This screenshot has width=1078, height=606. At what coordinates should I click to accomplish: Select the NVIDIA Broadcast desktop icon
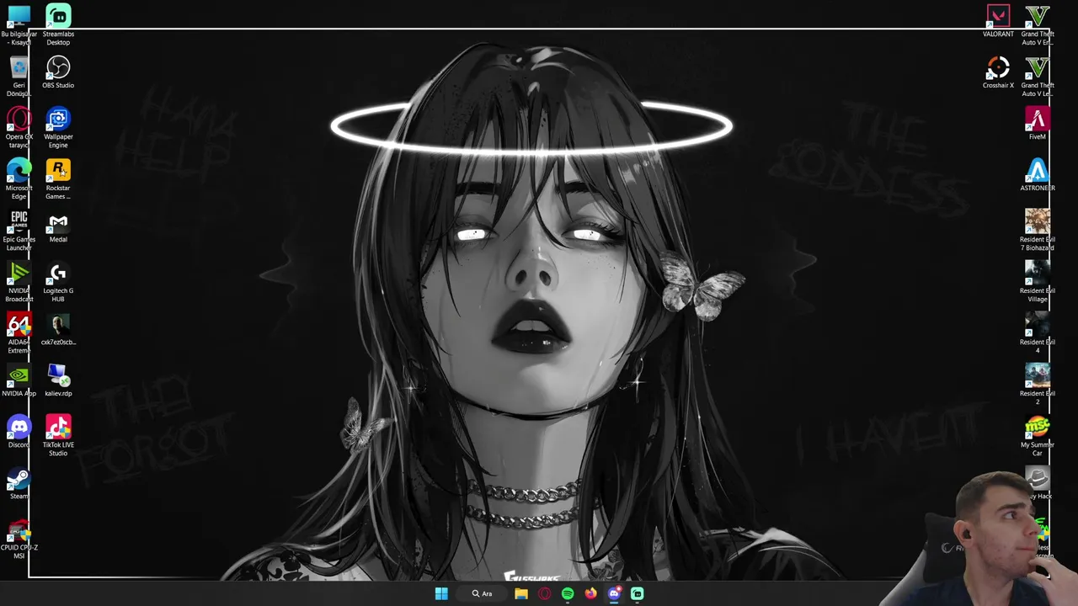tap(19, 274)
